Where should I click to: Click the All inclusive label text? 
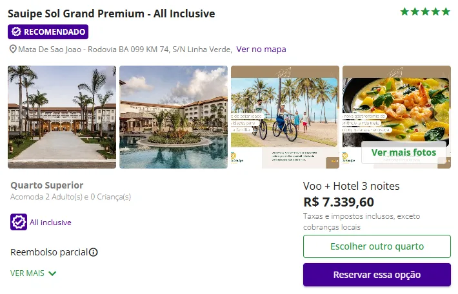click(50, 223)
